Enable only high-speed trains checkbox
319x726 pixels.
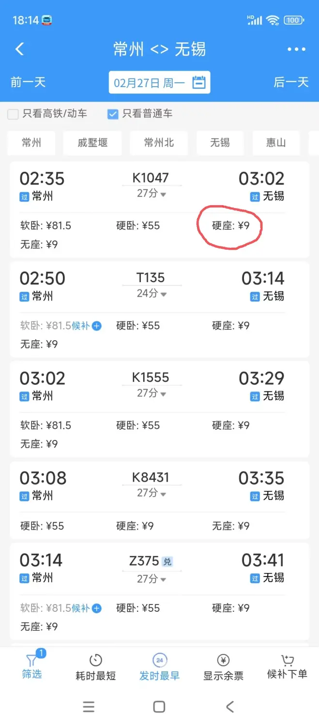coord(14,114)
